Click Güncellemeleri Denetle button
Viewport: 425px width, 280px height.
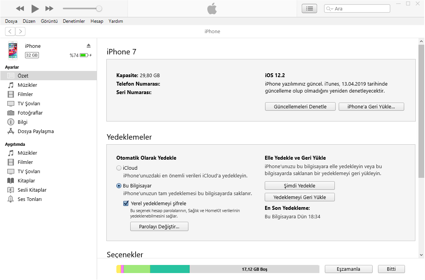(300, 106)
